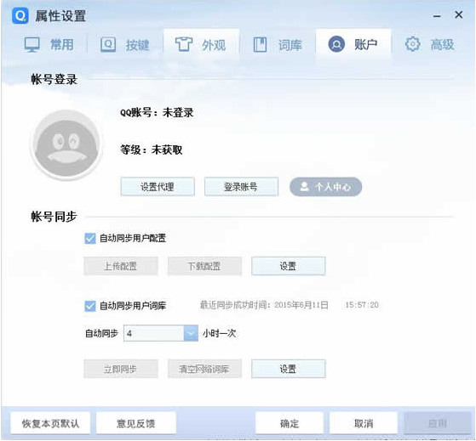
Task: Confirm with the 确定 button
Action: (290, 423)
